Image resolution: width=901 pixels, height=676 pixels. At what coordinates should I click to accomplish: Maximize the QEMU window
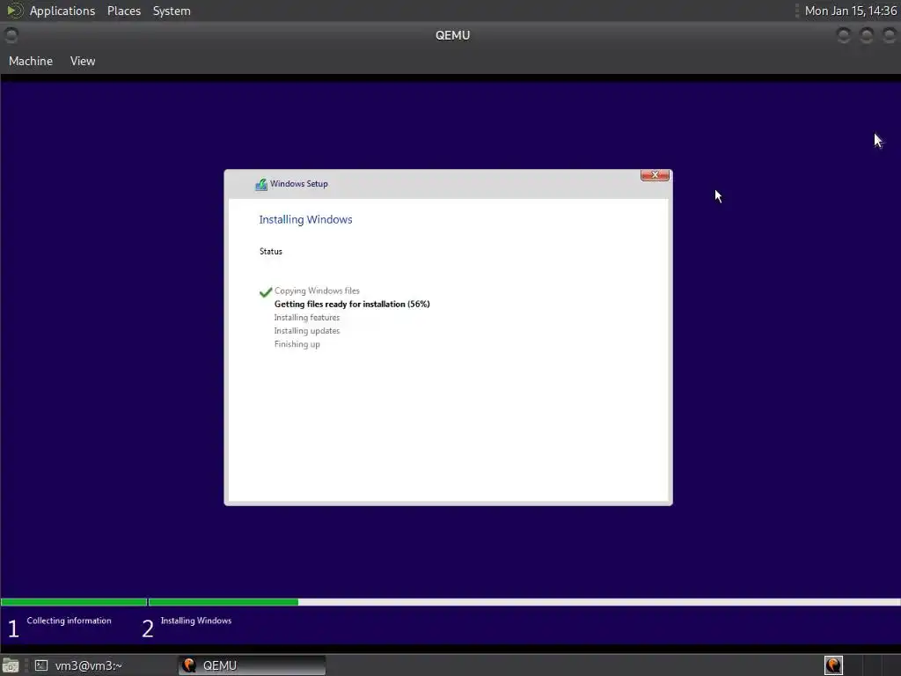click(867, 35)
